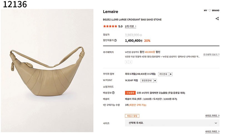Show previous benefit with left arrow

127,62
